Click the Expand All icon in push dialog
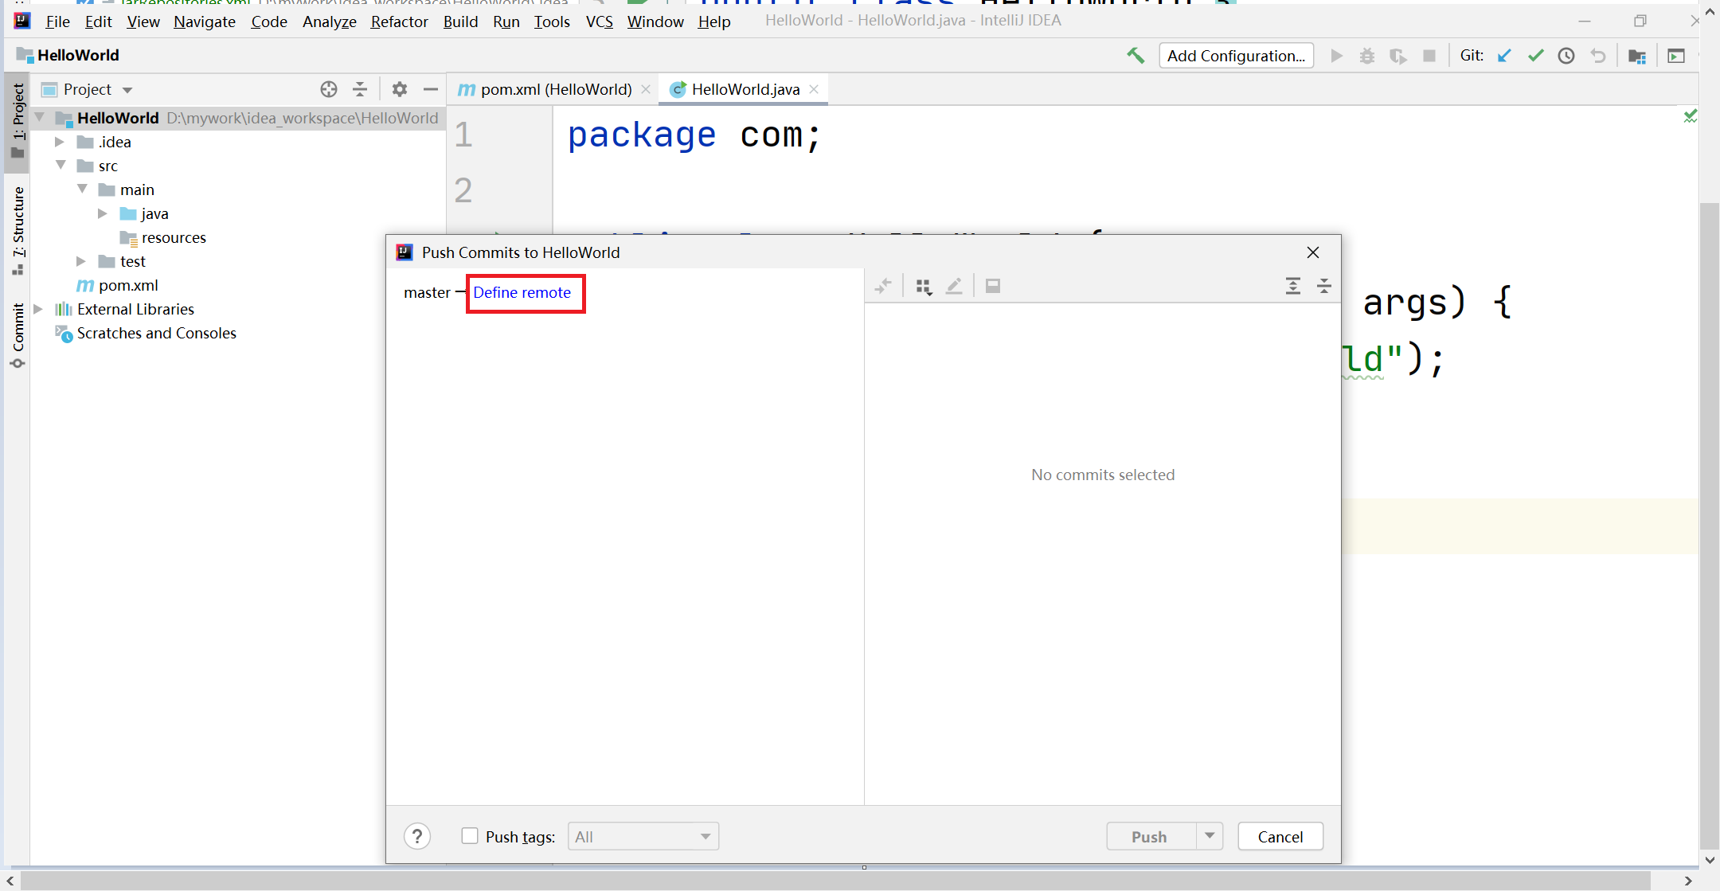Viewport: 1720px width, 891px height. pos(1292,286)
